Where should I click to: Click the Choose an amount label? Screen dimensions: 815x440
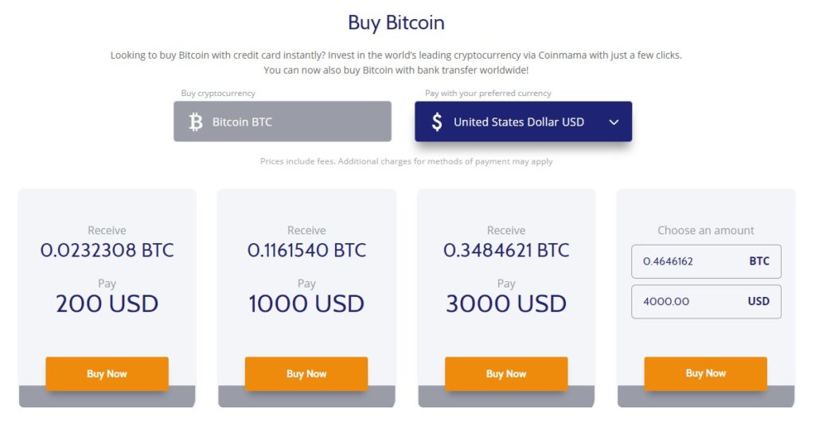point(706,230)
